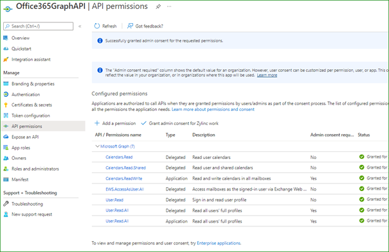Click the Refresh button

pos(105,26)
